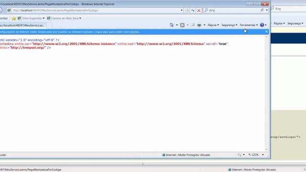This screenshot has height=172, width=306.
Task: Expand the zoom level dropdown arrow
Action: tap(263, 155)
